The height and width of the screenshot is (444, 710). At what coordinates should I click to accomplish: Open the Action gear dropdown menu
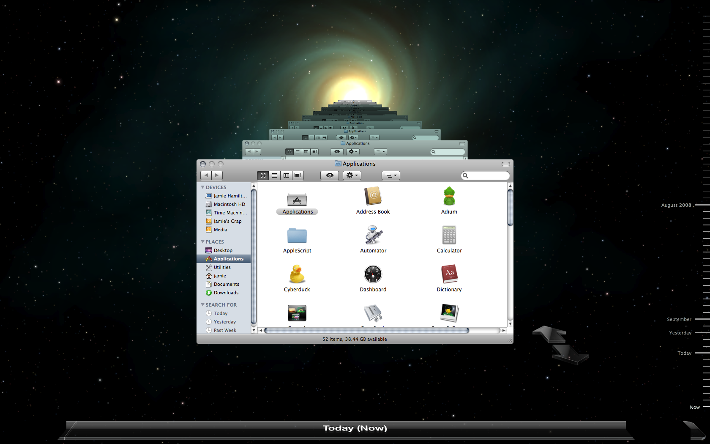(352, 175)
